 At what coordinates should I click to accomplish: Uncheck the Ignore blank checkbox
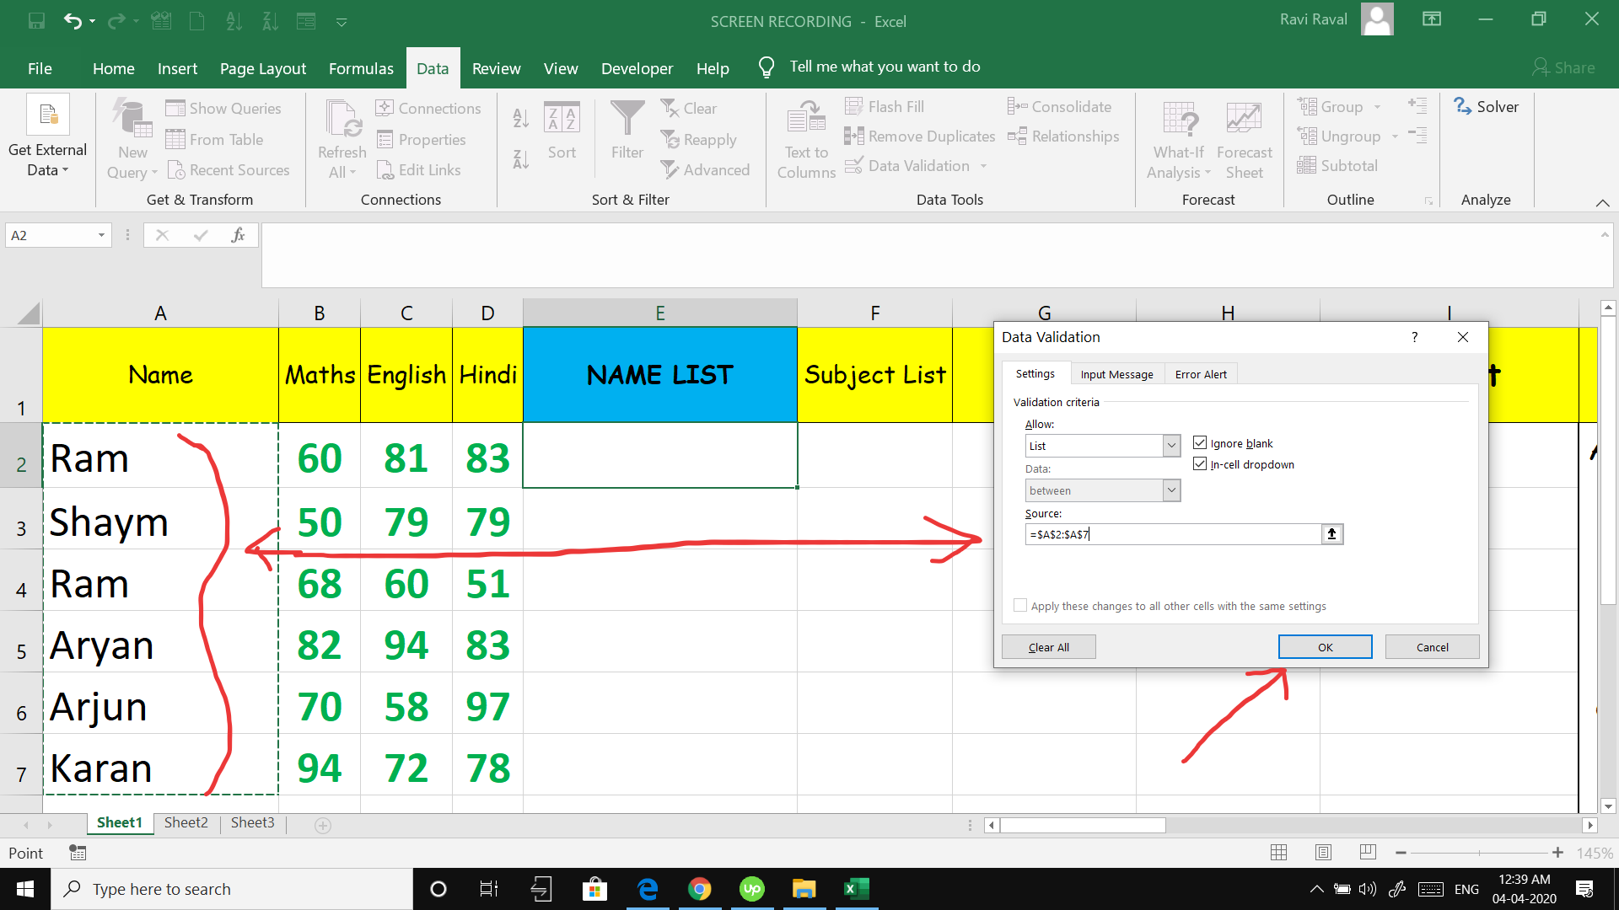pyautogui.click(x=1200, y=443)
